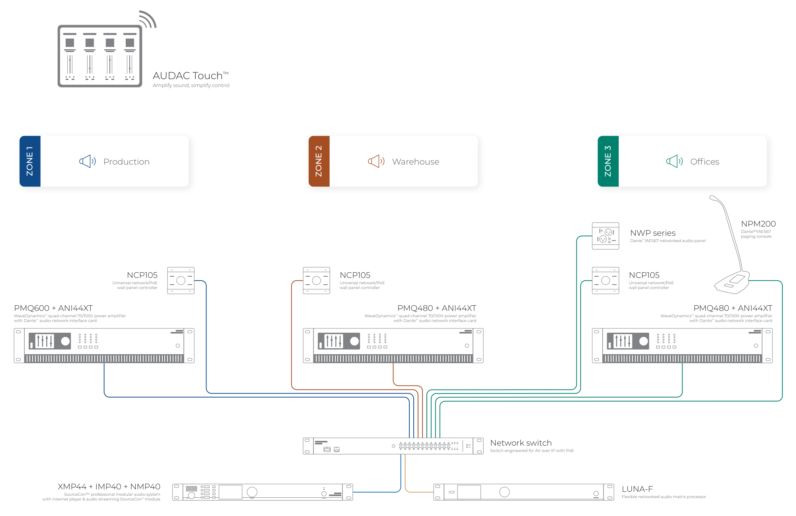796x516 pixels.
Task: Click the Production zone speaker icon
Action: 88,161
